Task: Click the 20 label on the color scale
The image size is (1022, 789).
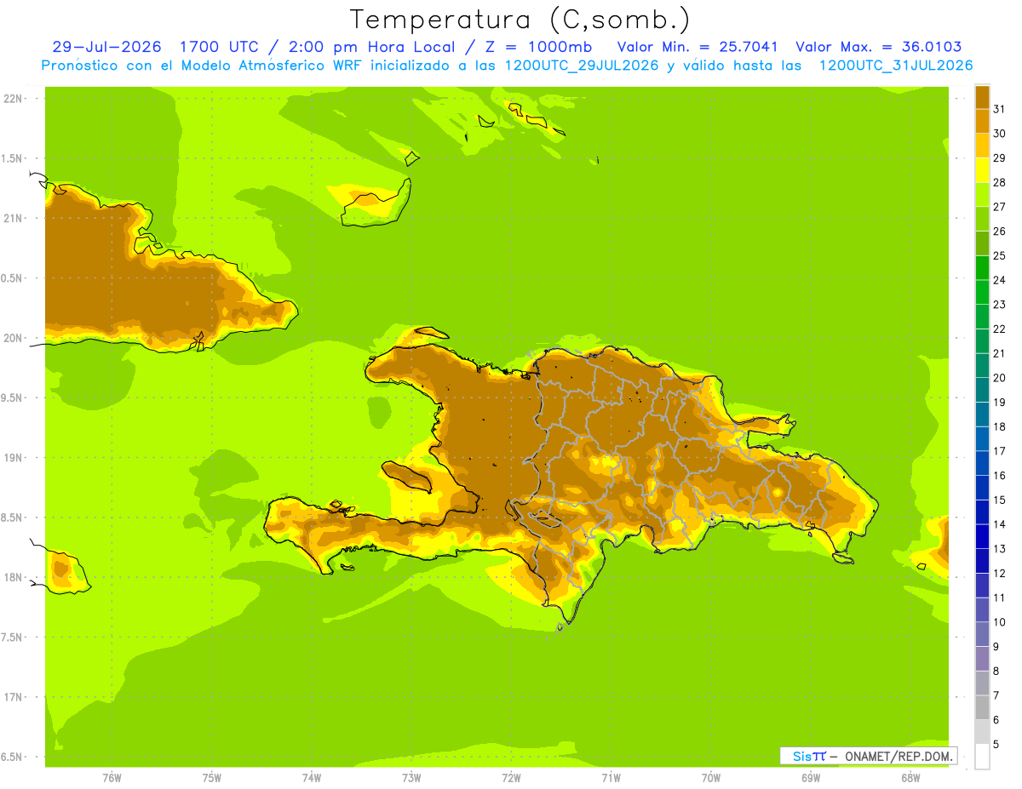Action: click(x=999, y=378)
